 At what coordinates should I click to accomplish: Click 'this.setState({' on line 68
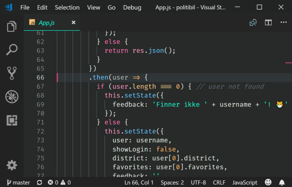134,95
